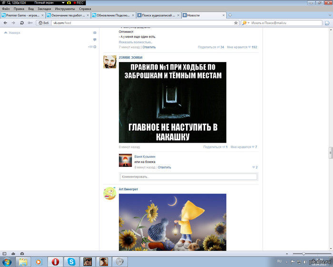
Task: Focus the Комментировать.. input box
Action: (188, 176)
